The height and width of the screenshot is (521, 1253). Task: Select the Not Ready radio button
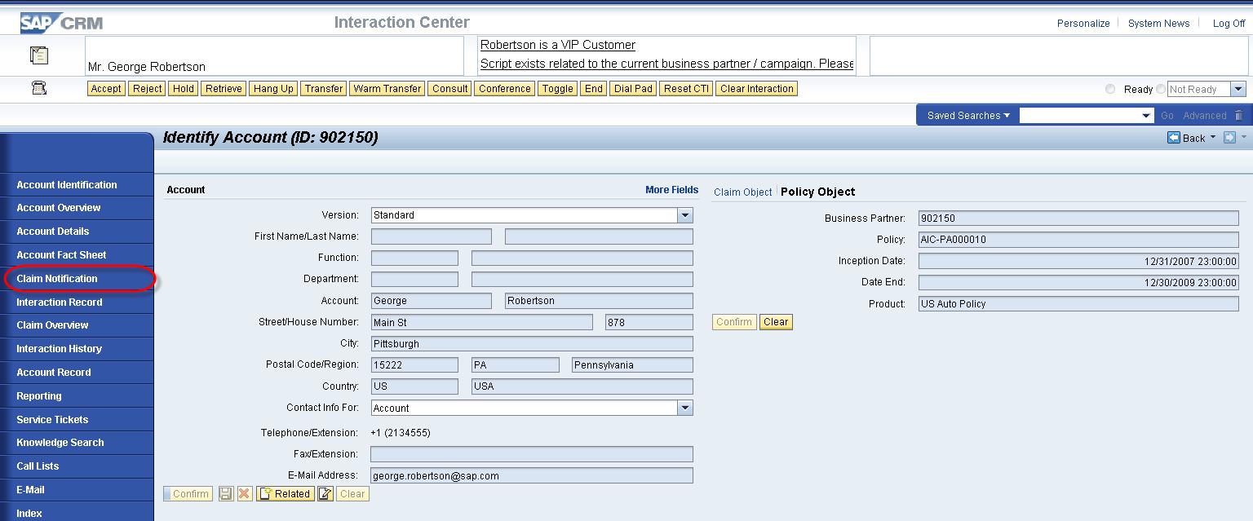1161,90
